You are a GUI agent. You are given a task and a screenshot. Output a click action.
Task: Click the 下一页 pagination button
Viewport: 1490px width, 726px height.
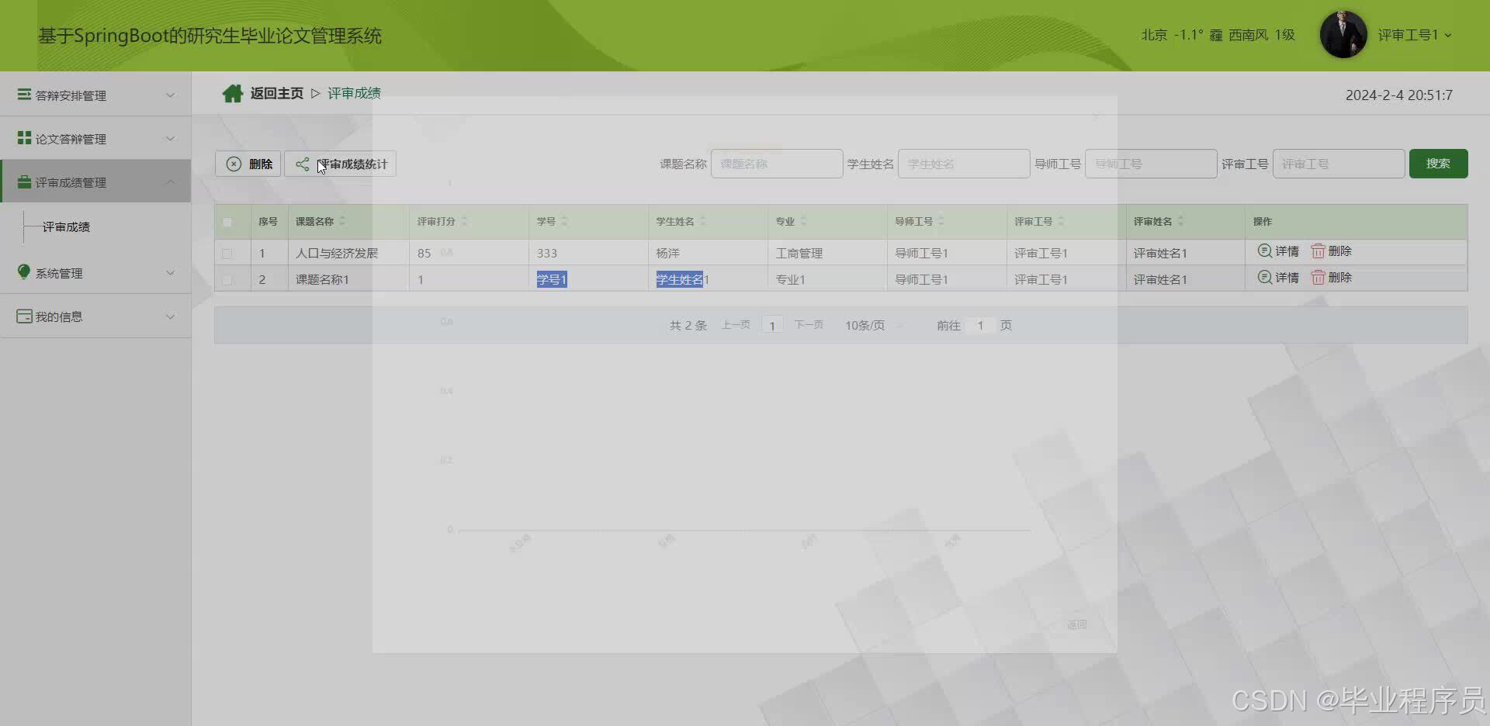click(809, 325)
